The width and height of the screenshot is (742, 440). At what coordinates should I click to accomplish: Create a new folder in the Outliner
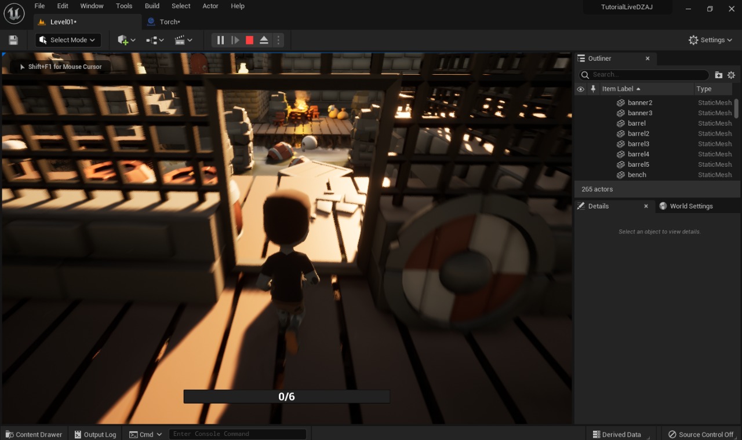[x=718, y=75]
